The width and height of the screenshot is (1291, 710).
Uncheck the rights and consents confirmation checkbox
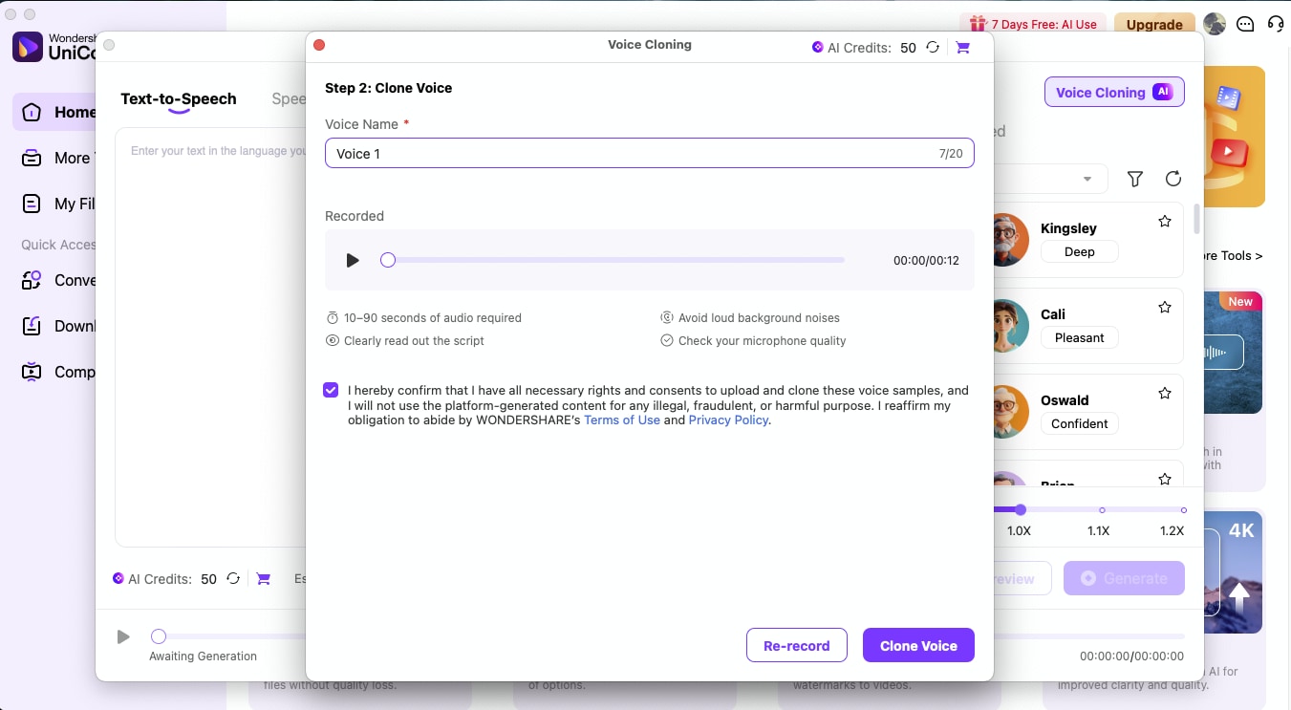331,390
